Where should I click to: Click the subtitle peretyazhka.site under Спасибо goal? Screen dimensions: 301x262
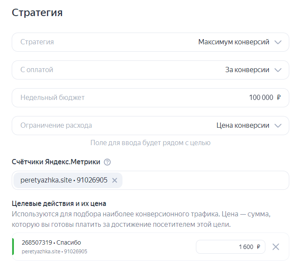click(54, 252)
